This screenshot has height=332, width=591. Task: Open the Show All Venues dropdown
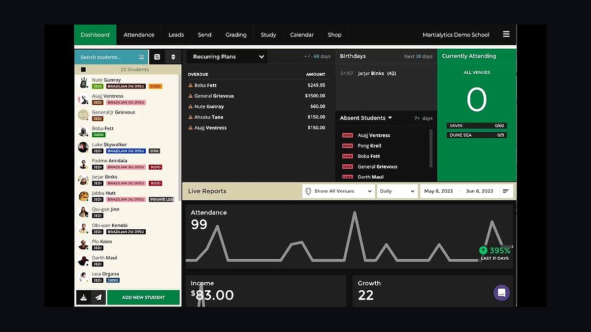point(338,191)
